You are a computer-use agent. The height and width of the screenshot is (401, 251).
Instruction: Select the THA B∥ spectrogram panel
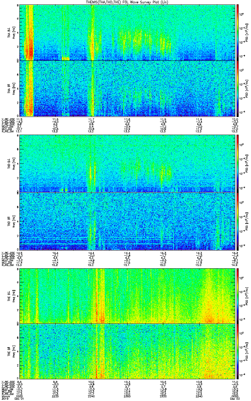click(x=127, y=88)
